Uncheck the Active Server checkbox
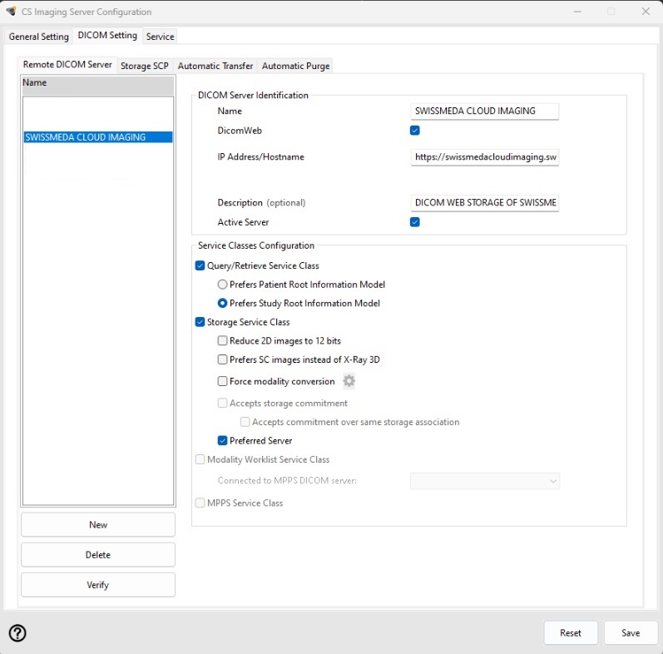This screenshot has height=654, width=663. pyautogui.click(x=415, y=222)
